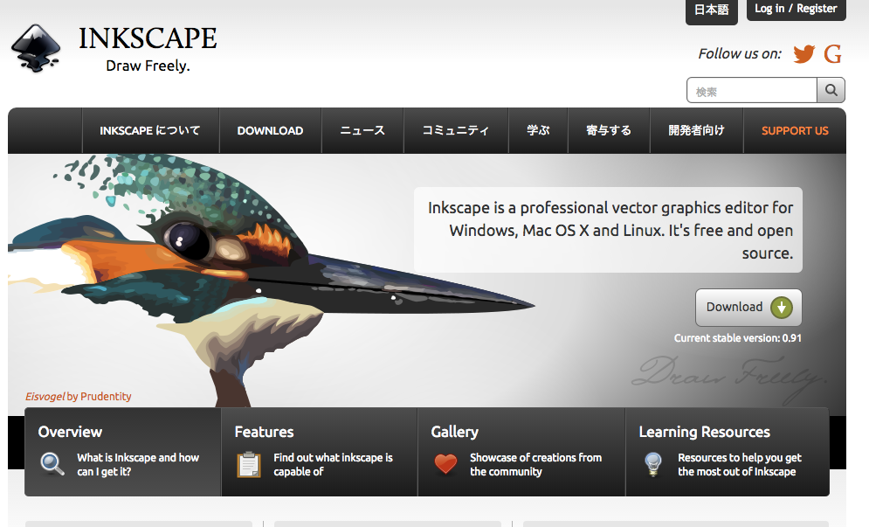Viewport: 869px width, 527px height.
Task: Click the Inkscape mountain logo icon
Action: point(36,48)
